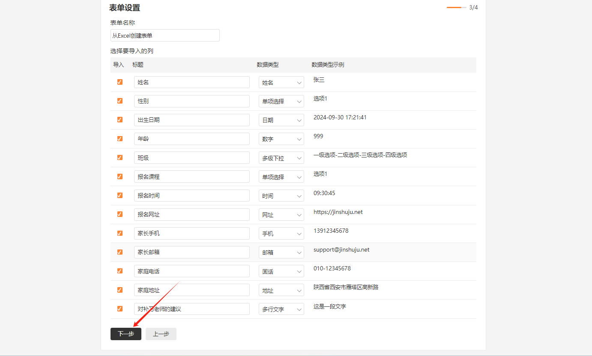Click the example support@jinshuju.net
This screenshot has width=592, height=356.
point(341,249)
